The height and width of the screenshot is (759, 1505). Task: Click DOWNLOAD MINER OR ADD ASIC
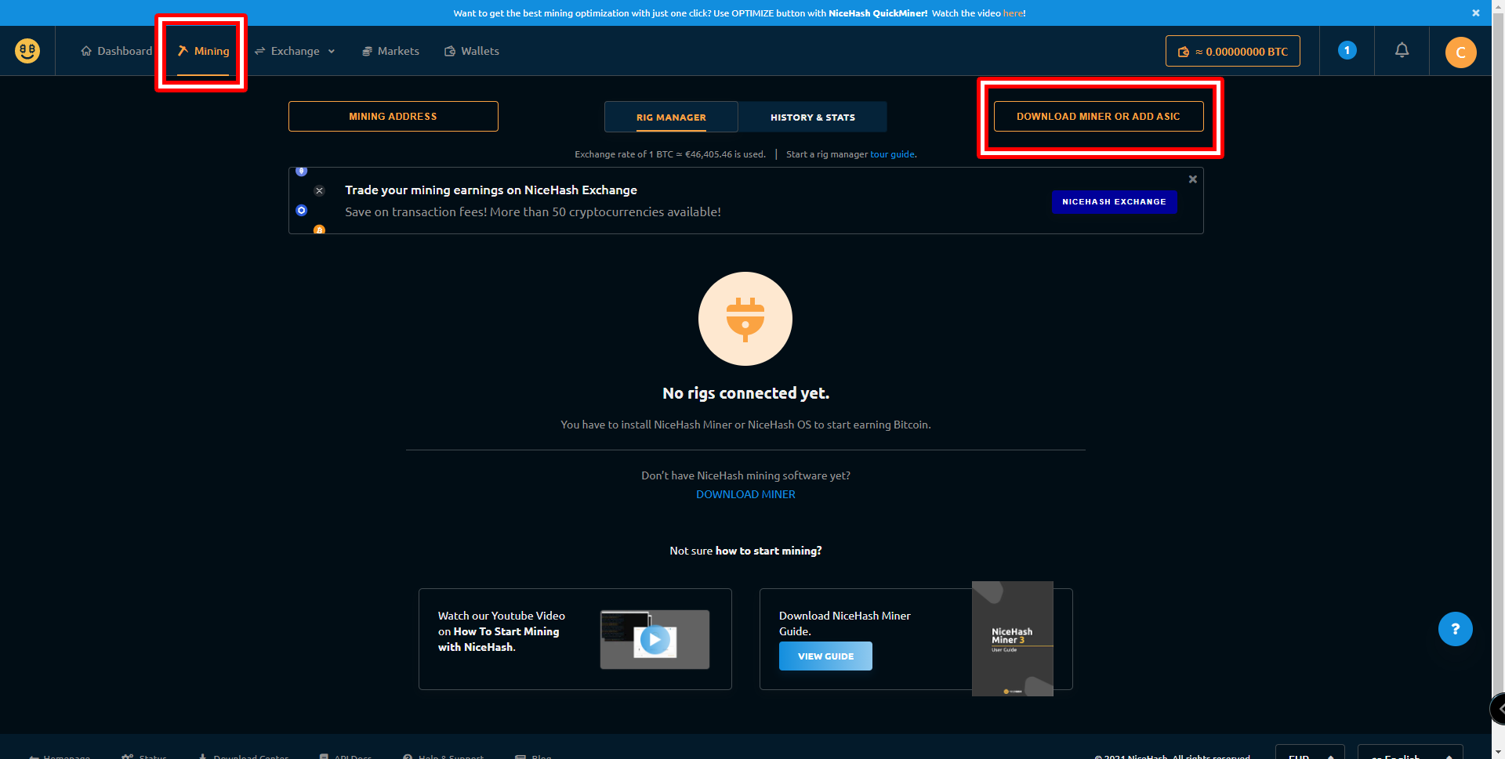tap(1098, 116)
